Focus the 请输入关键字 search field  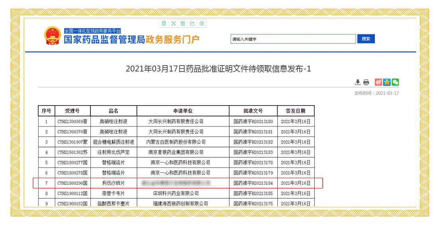pos(293,39)
